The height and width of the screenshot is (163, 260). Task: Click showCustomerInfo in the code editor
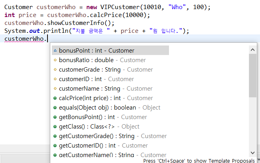[76, 23]
